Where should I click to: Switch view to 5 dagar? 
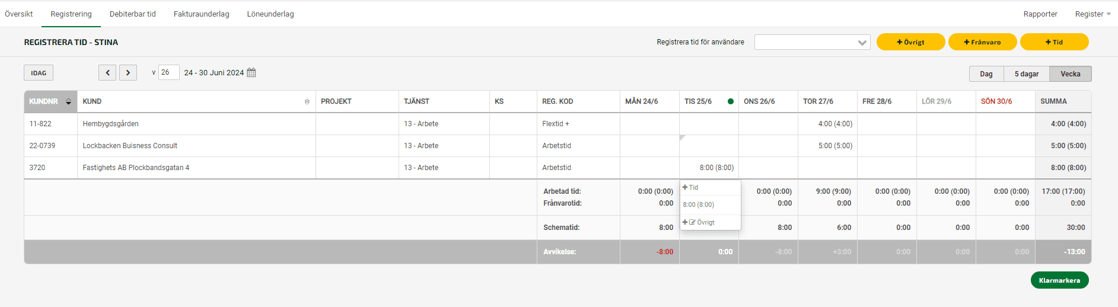click(x=1026, y=74)
